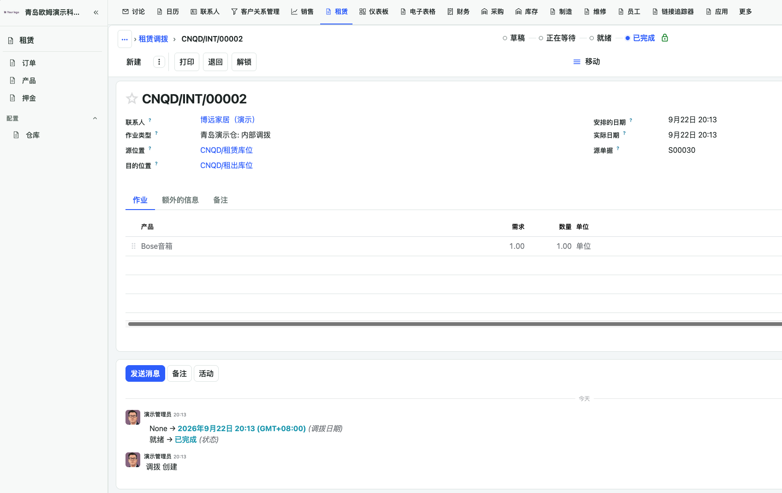Viewport: 782px width, 493px height.
Task: Collapse the sidebar with double chevron icon
Action: [96, 12]
